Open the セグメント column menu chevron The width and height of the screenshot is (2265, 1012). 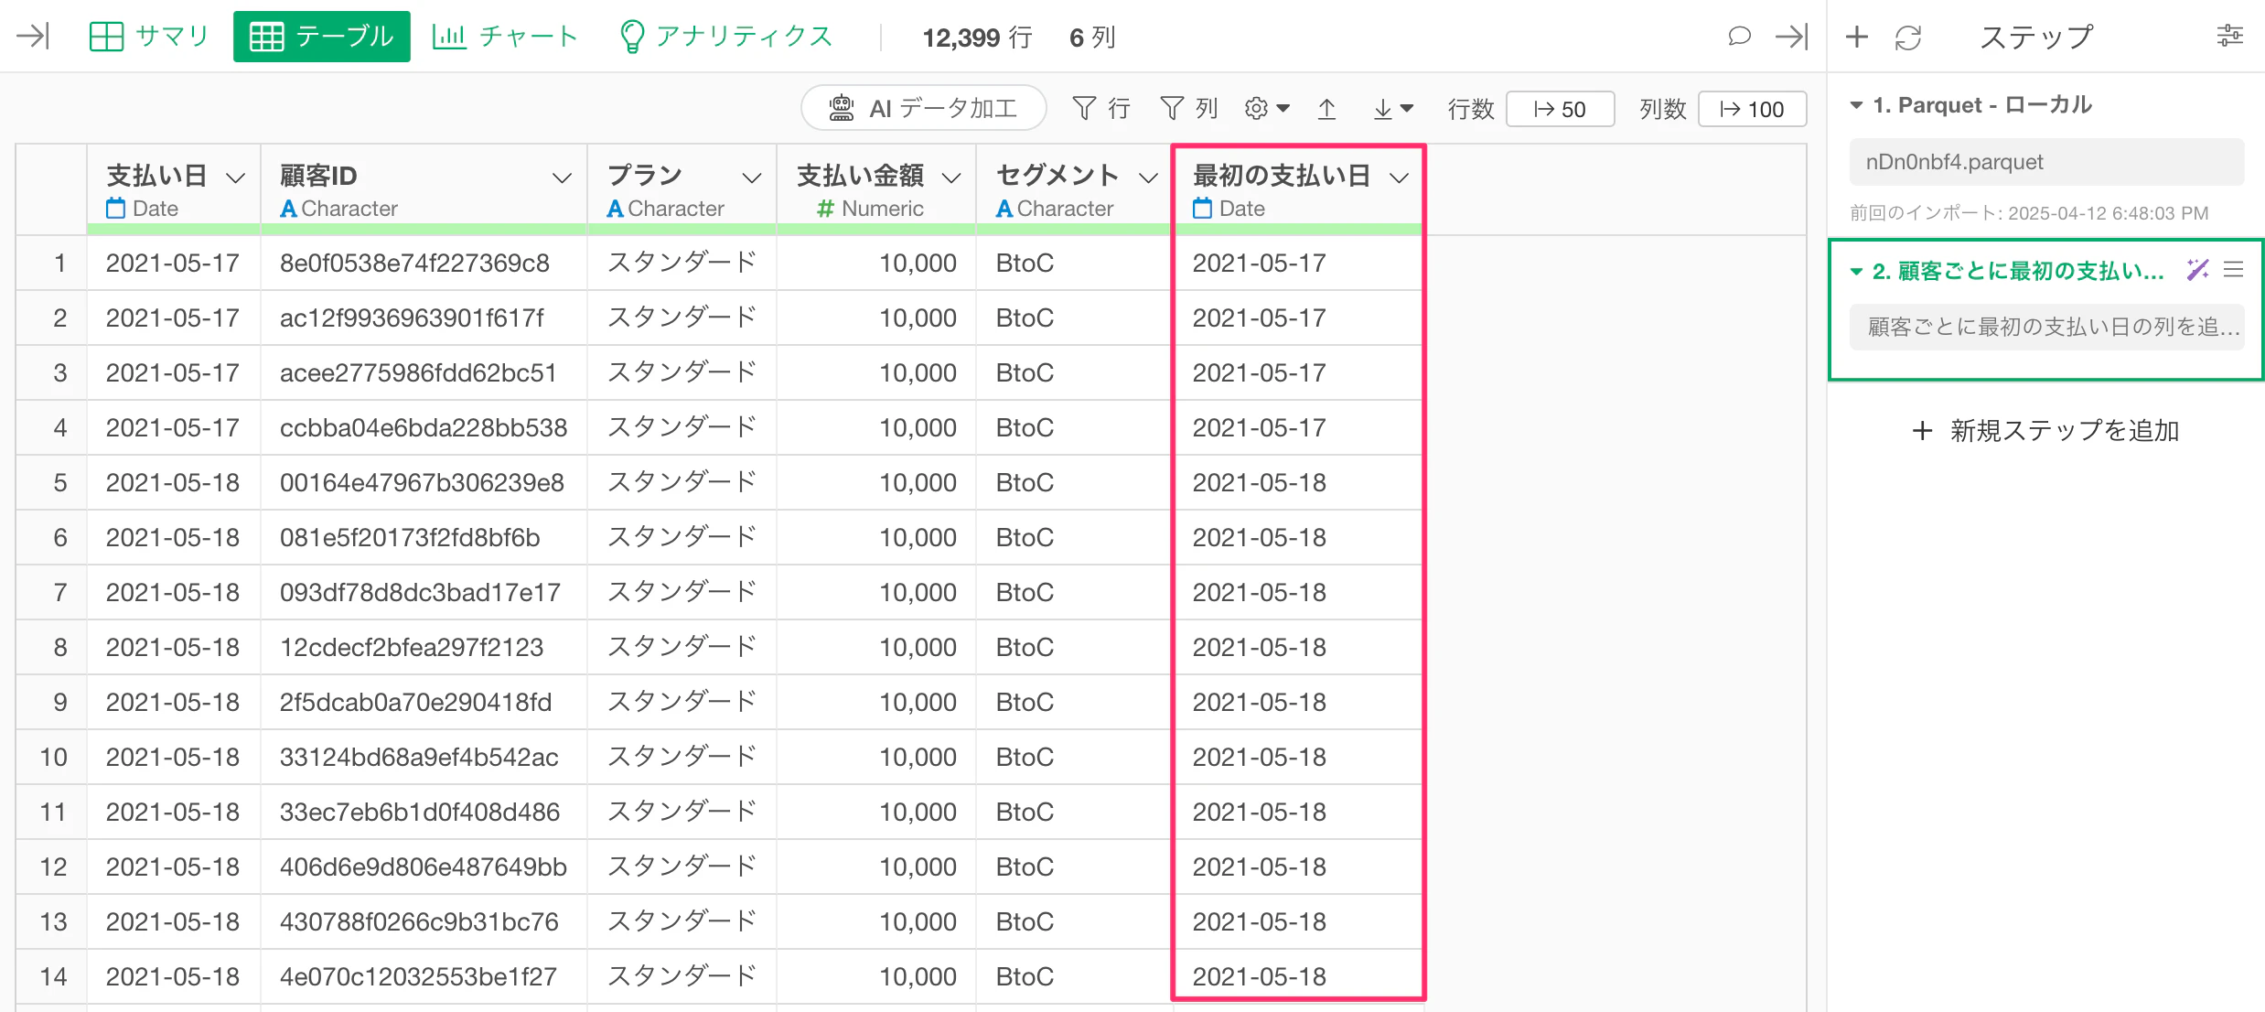click(x=1148, y=178)
